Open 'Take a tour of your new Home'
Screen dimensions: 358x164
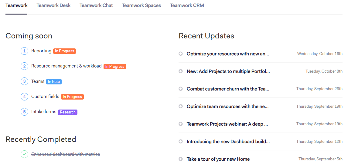pyautogui.click(x=218, y=159)
